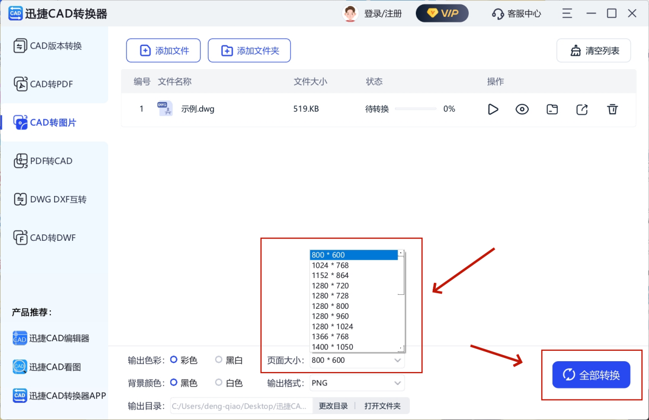Choose 1152 * 864 page size
649x420 pixels.
(x=354, y=275)
